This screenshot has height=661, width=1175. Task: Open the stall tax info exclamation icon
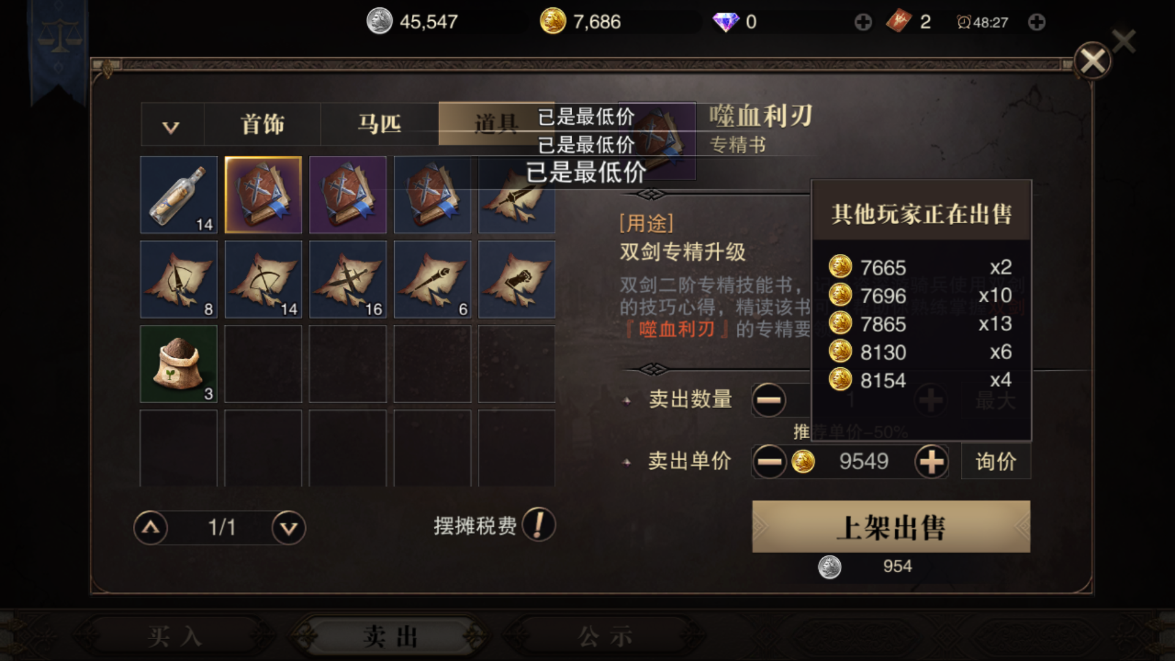coord(539,525)
